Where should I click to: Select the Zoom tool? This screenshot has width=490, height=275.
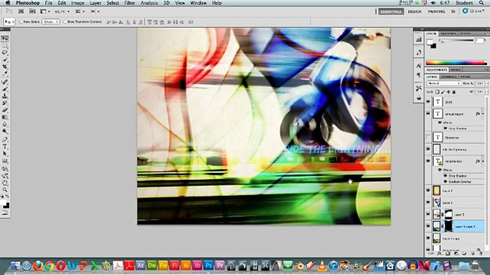5,189
